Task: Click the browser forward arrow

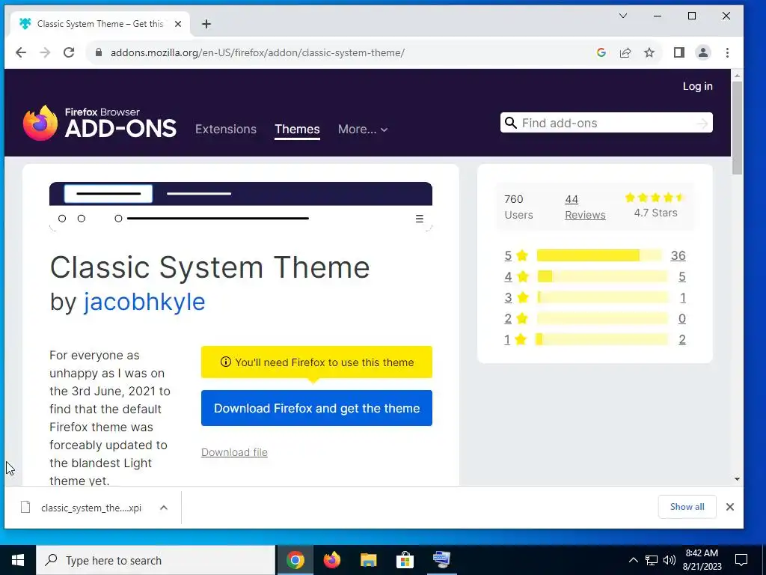Action: point(45,52)
